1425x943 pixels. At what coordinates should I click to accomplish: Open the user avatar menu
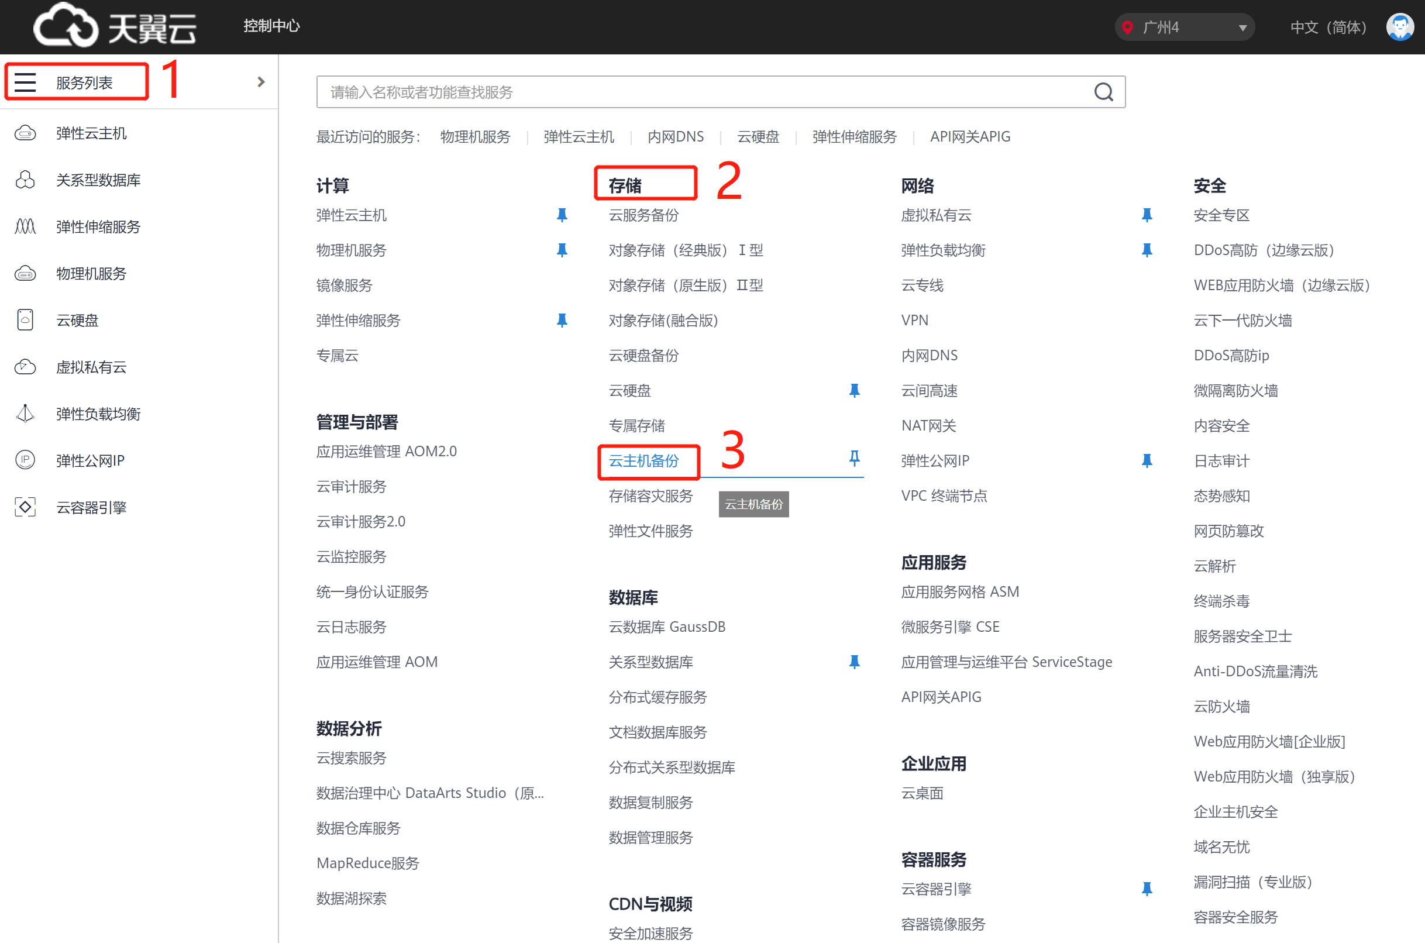click(x=1400, y=27)
